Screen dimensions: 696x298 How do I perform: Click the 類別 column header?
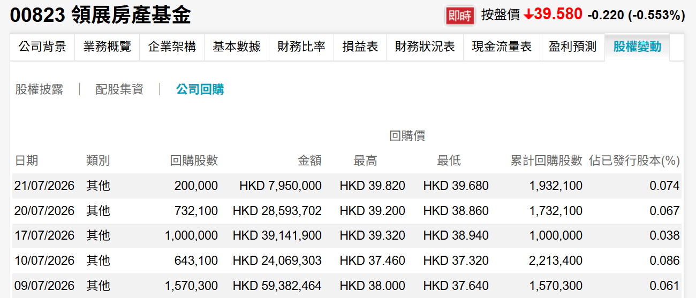pyautogui.click(x=98, y=161)
